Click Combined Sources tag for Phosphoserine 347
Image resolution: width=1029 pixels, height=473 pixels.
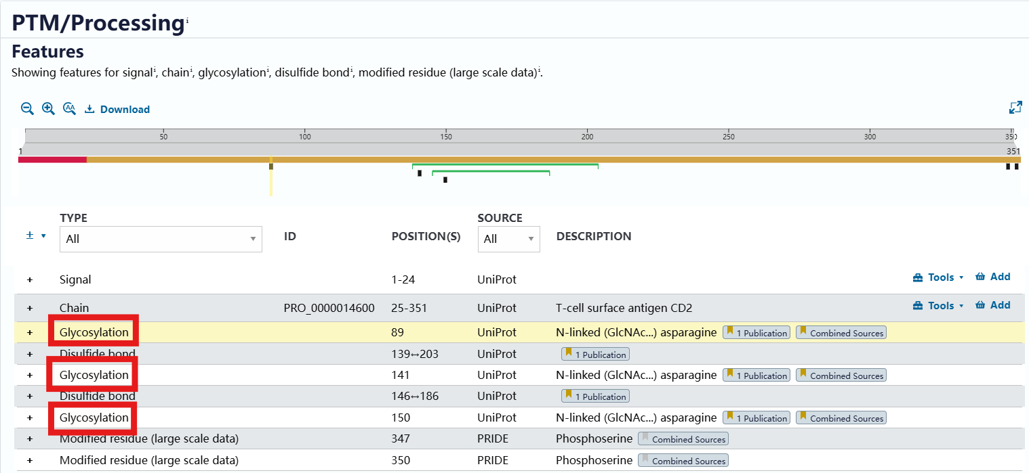[x=683, y=439]
